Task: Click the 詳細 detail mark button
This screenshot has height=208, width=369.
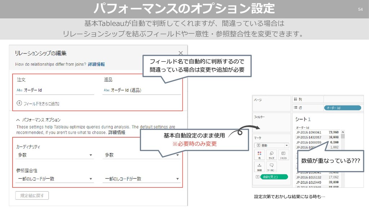Action: point(259,167)
